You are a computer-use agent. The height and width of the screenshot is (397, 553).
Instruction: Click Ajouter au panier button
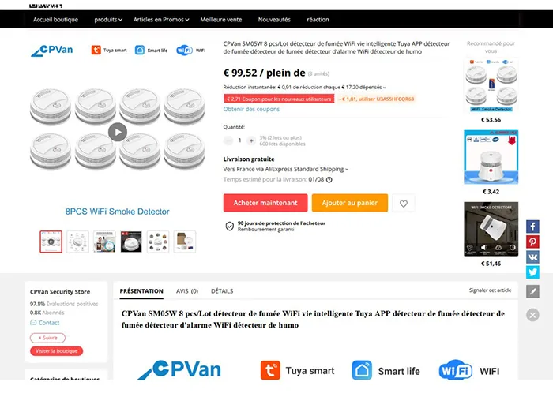point(349,203)
